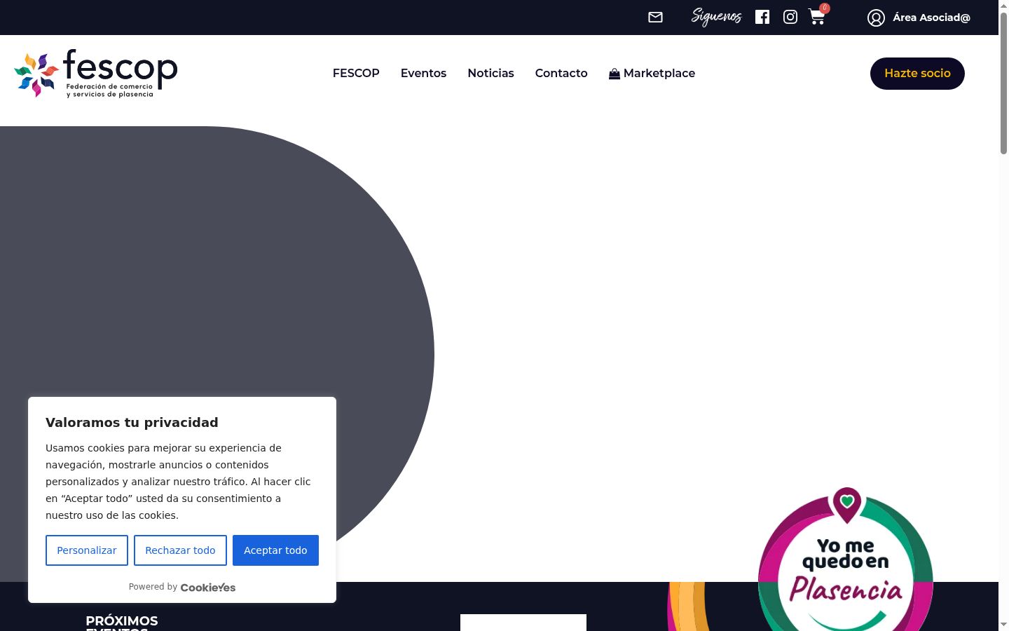Go to the Contacto page
1009x631 pixels.
point(561,74)
